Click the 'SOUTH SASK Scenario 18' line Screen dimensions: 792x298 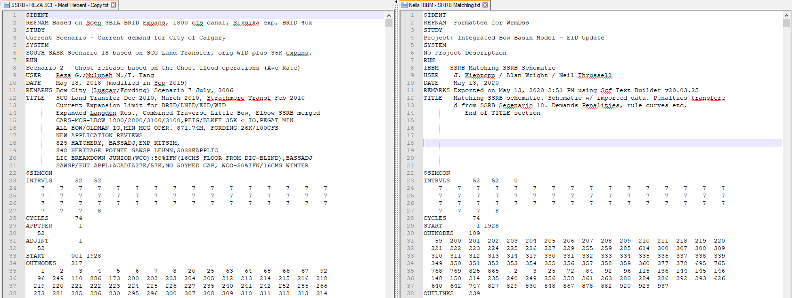[x=169, y=53]
